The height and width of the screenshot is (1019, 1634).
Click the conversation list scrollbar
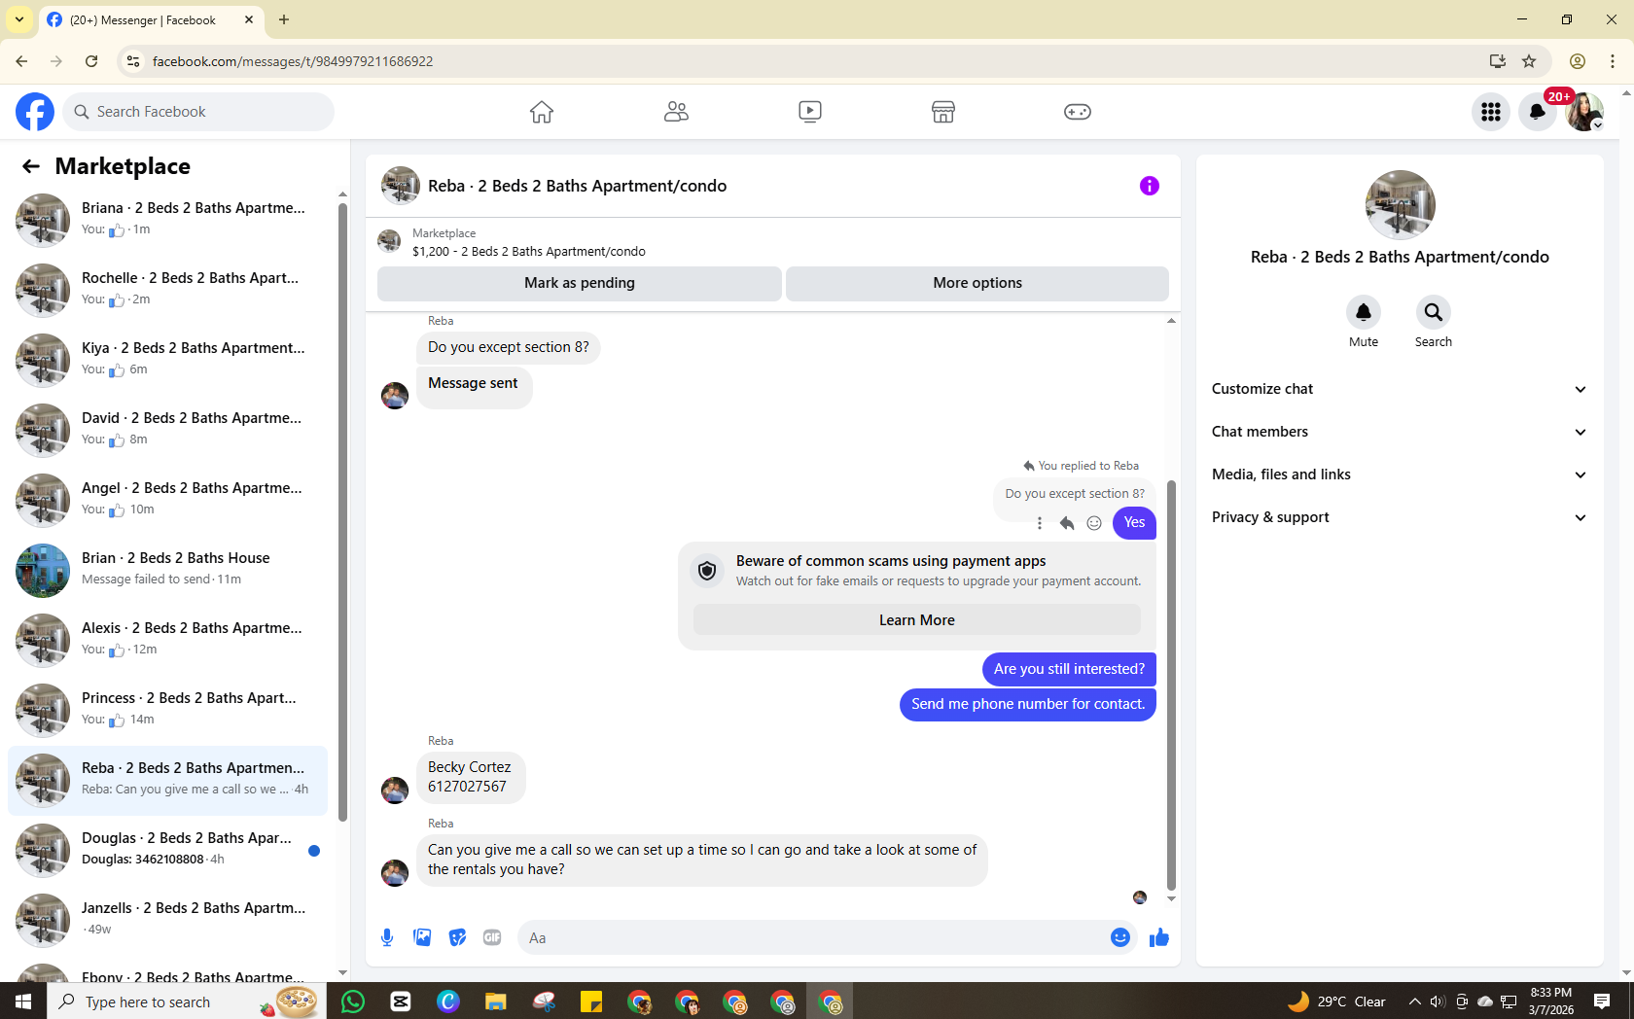click(x=342, y=512)
